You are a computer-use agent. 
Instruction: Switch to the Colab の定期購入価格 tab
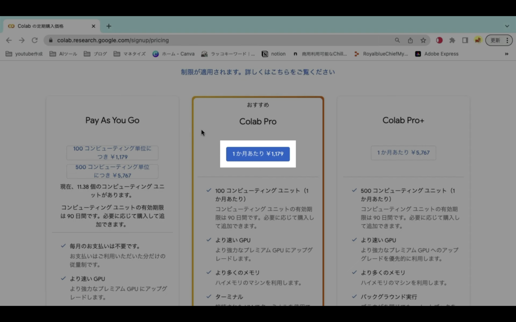click(45, 26)
